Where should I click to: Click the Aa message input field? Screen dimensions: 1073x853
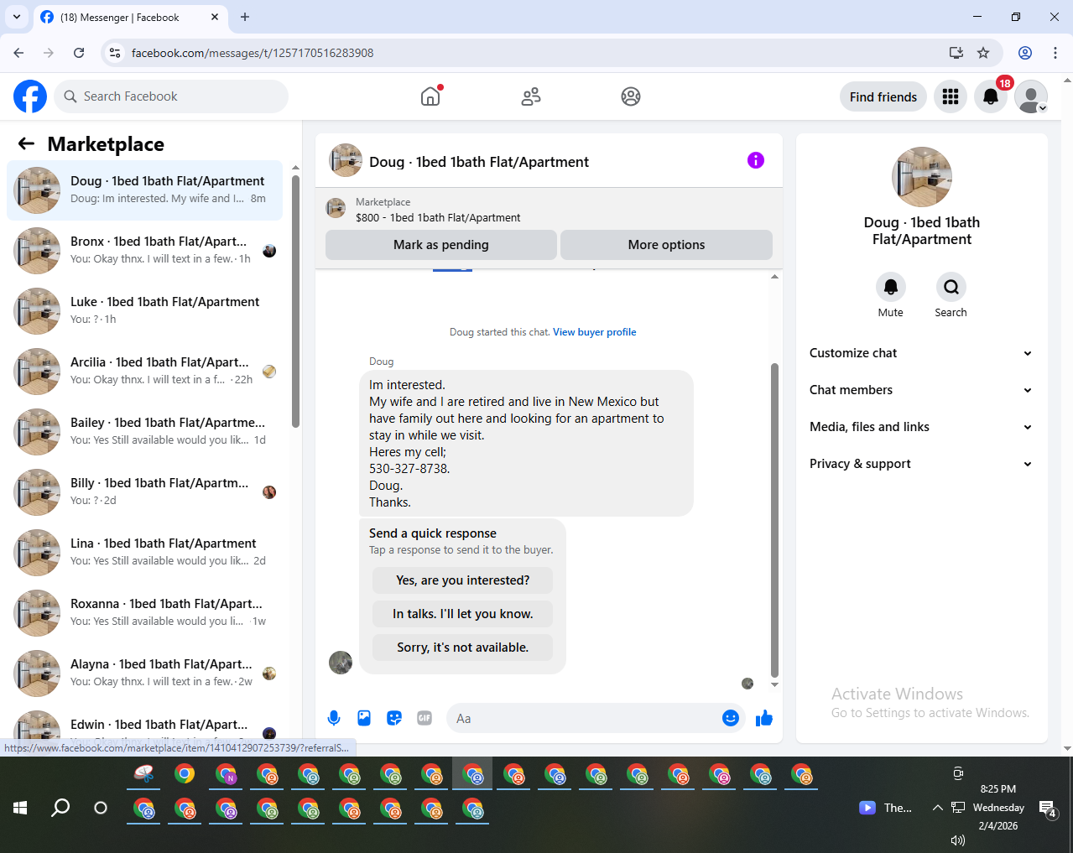[x=583, y=719]
